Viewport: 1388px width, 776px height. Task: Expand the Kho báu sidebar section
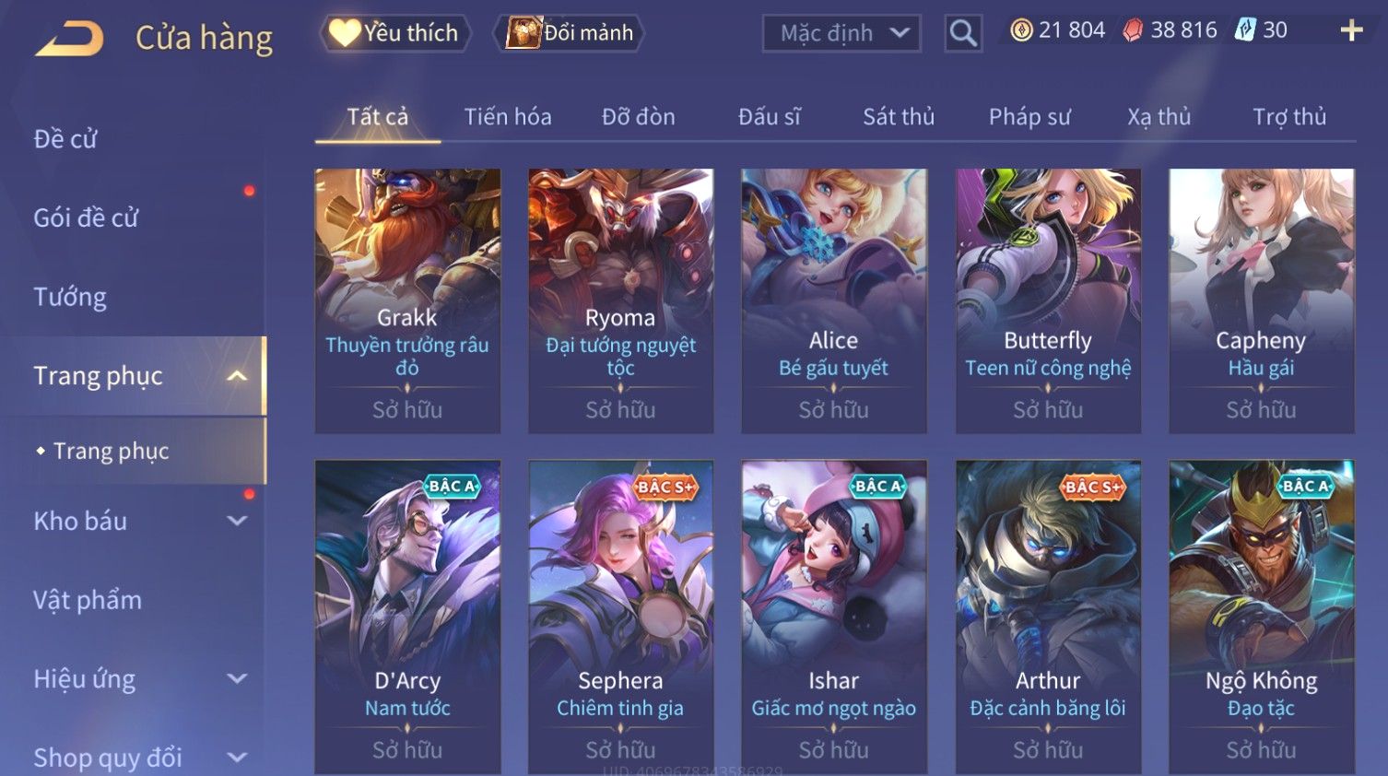237,521
